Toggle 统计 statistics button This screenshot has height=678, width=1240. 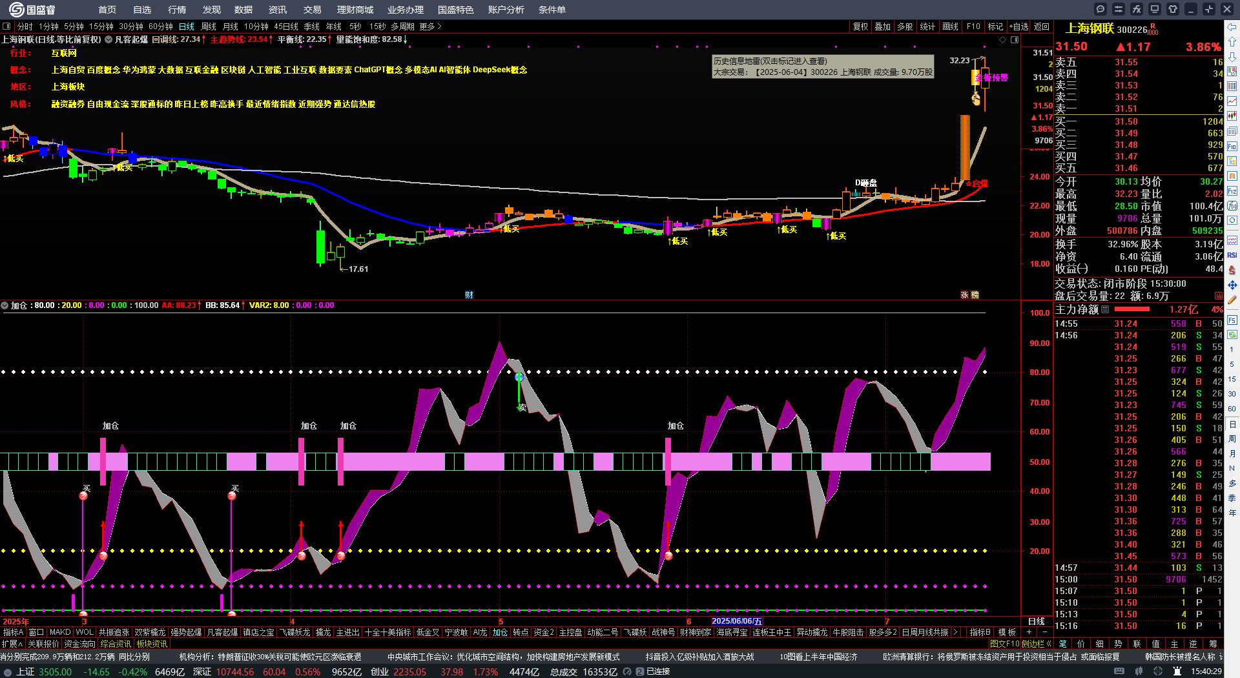[x=928, y=26]
